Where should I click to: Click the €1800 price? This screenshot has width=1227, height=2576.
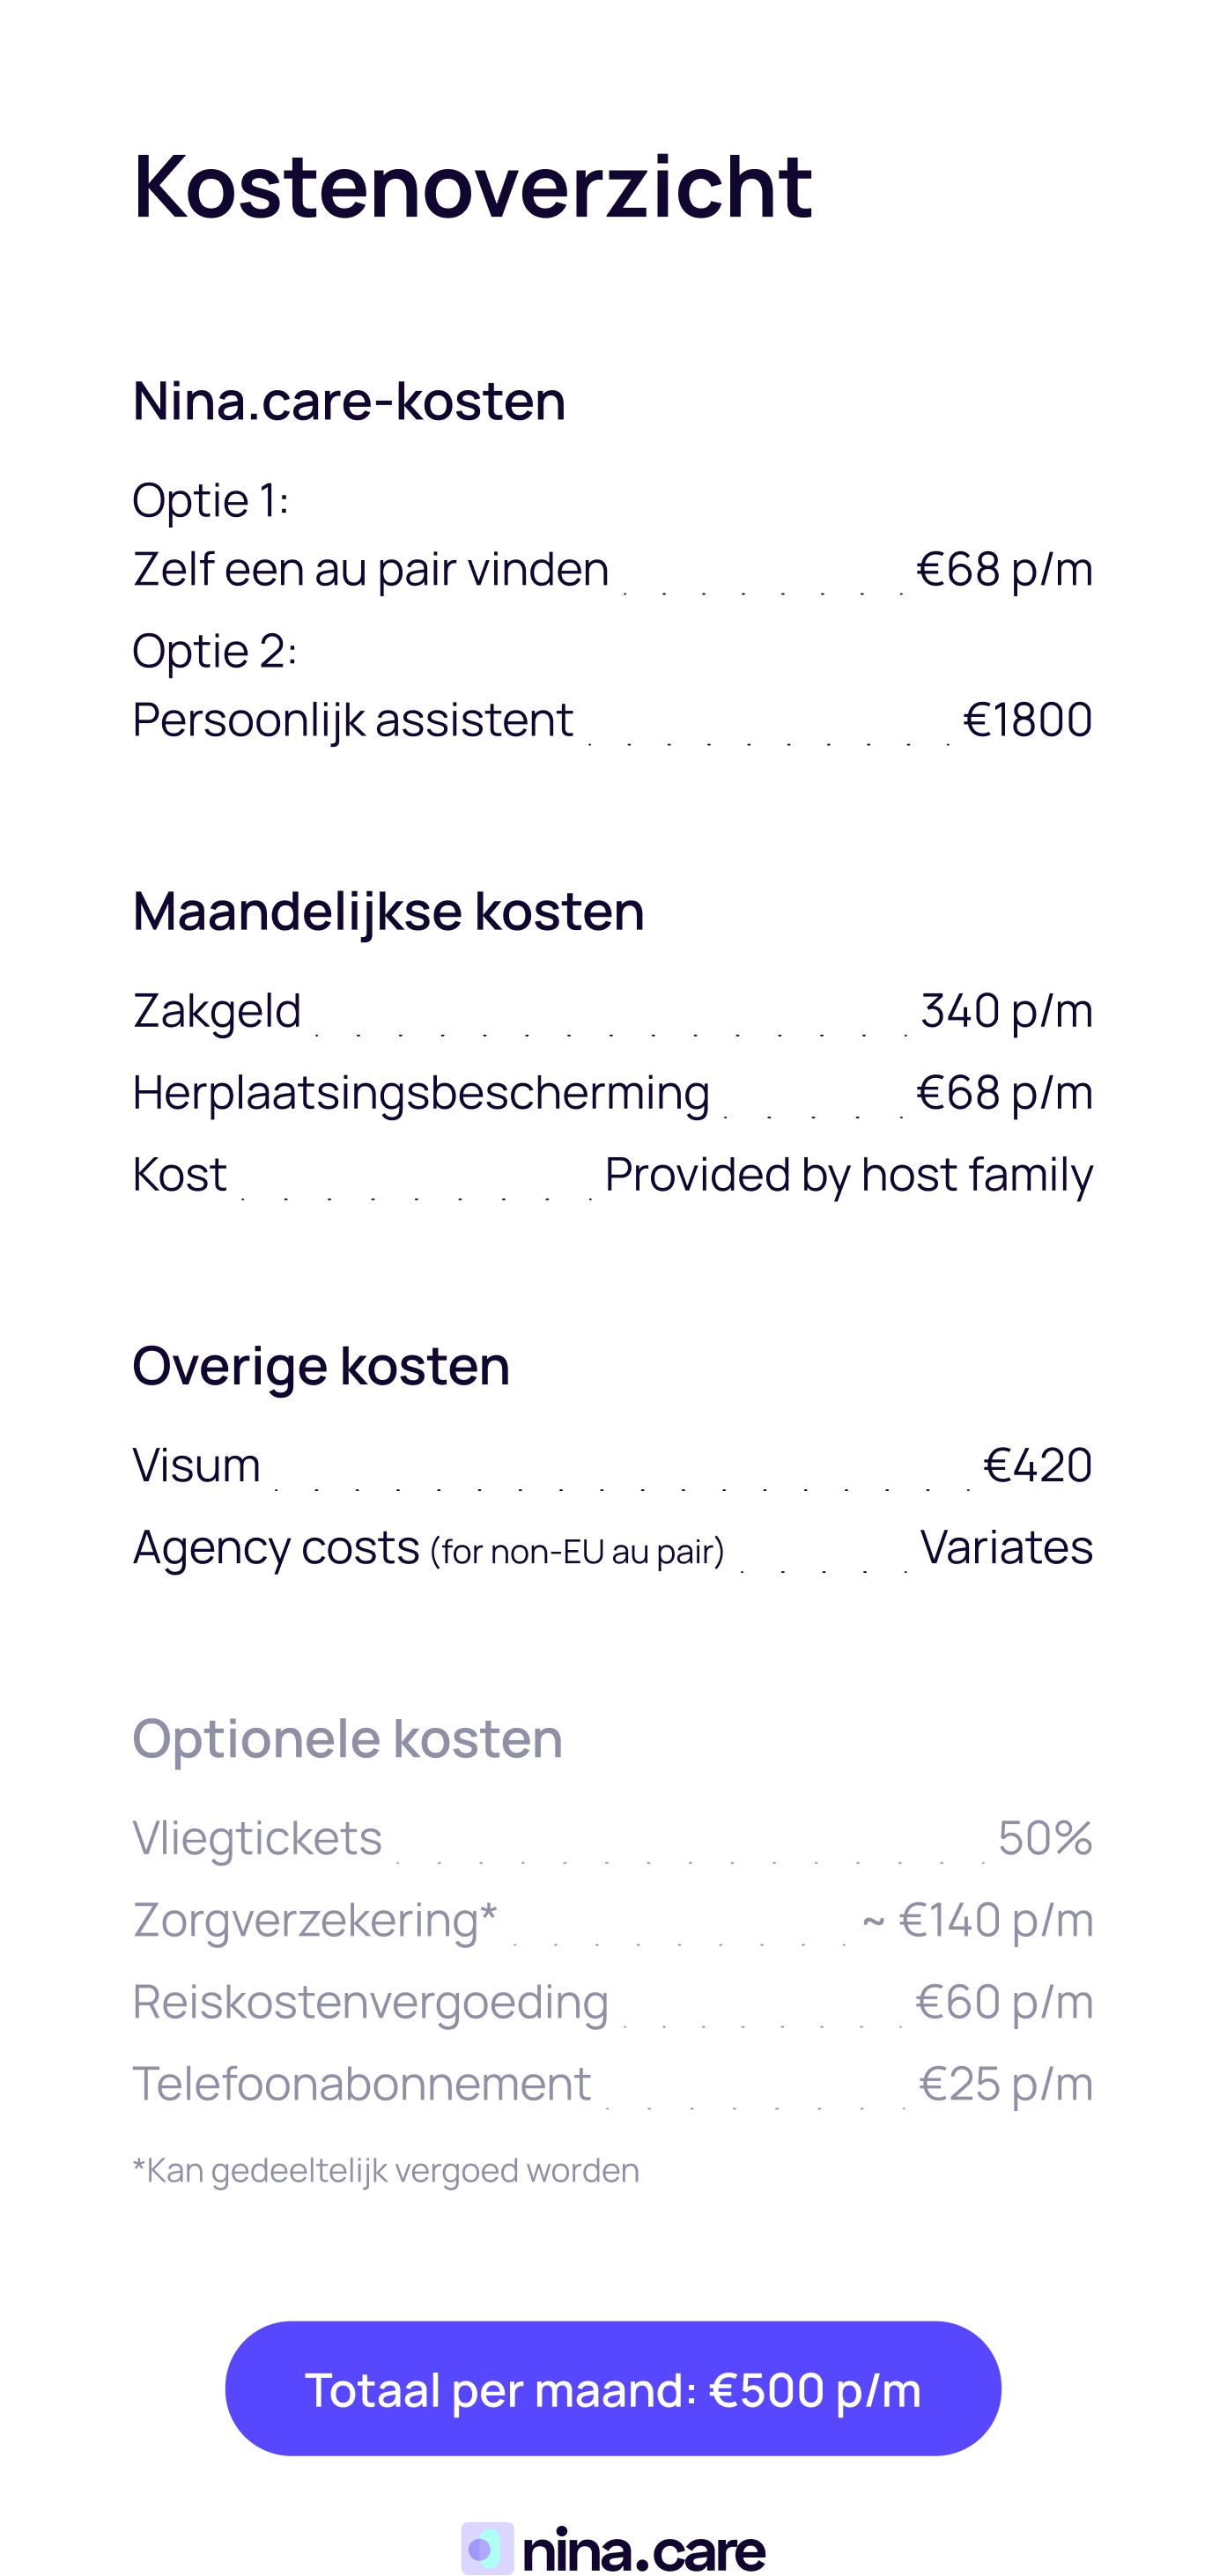click(1027, 720)
